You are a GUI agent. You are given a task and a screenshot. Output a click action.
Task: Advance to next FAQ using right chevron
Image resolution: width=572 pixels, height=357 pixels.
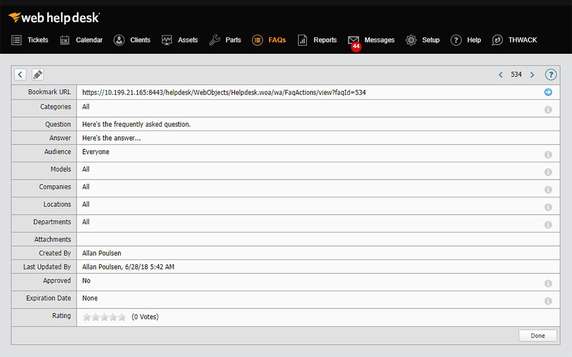coord(532,74)
